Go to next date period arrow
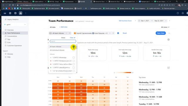Screen dimensions: 188x106 tap(169, 21)
